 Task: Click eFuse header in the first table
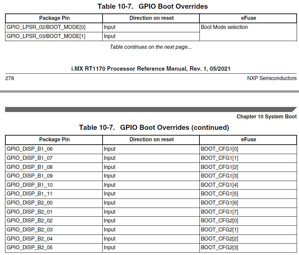pyautogui.click(x=249, y=18)
